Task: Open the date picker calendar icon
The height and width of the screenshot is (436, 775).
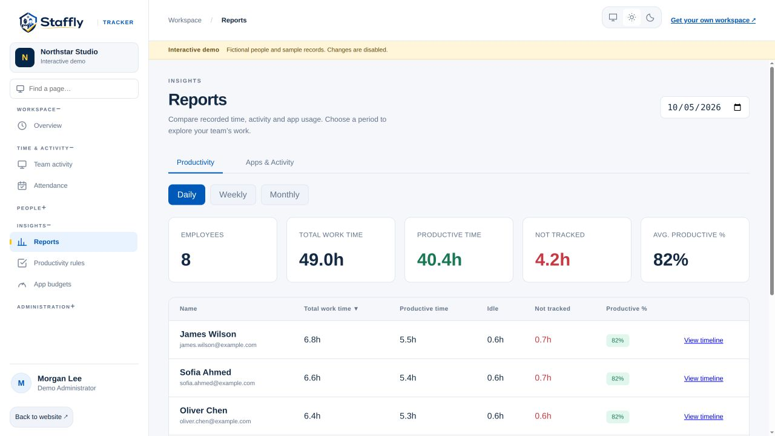Action: 737,107
